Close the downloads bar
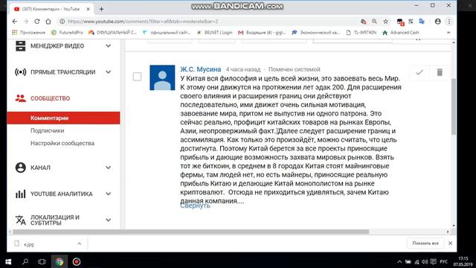This screenshot has height=268, width=476. (450, 243)
